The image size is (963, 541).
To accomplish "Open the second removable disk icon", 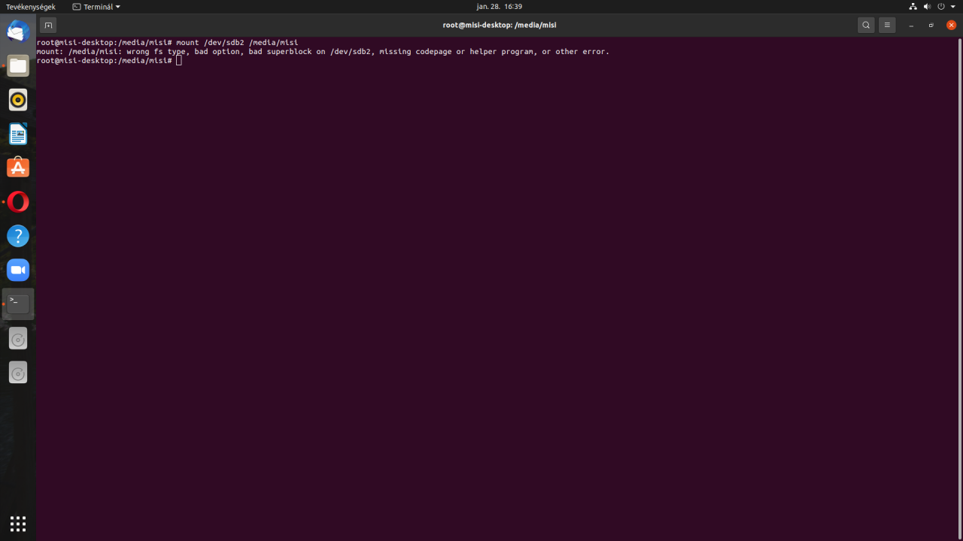I will pyautogui.click(x=18, y=373).
